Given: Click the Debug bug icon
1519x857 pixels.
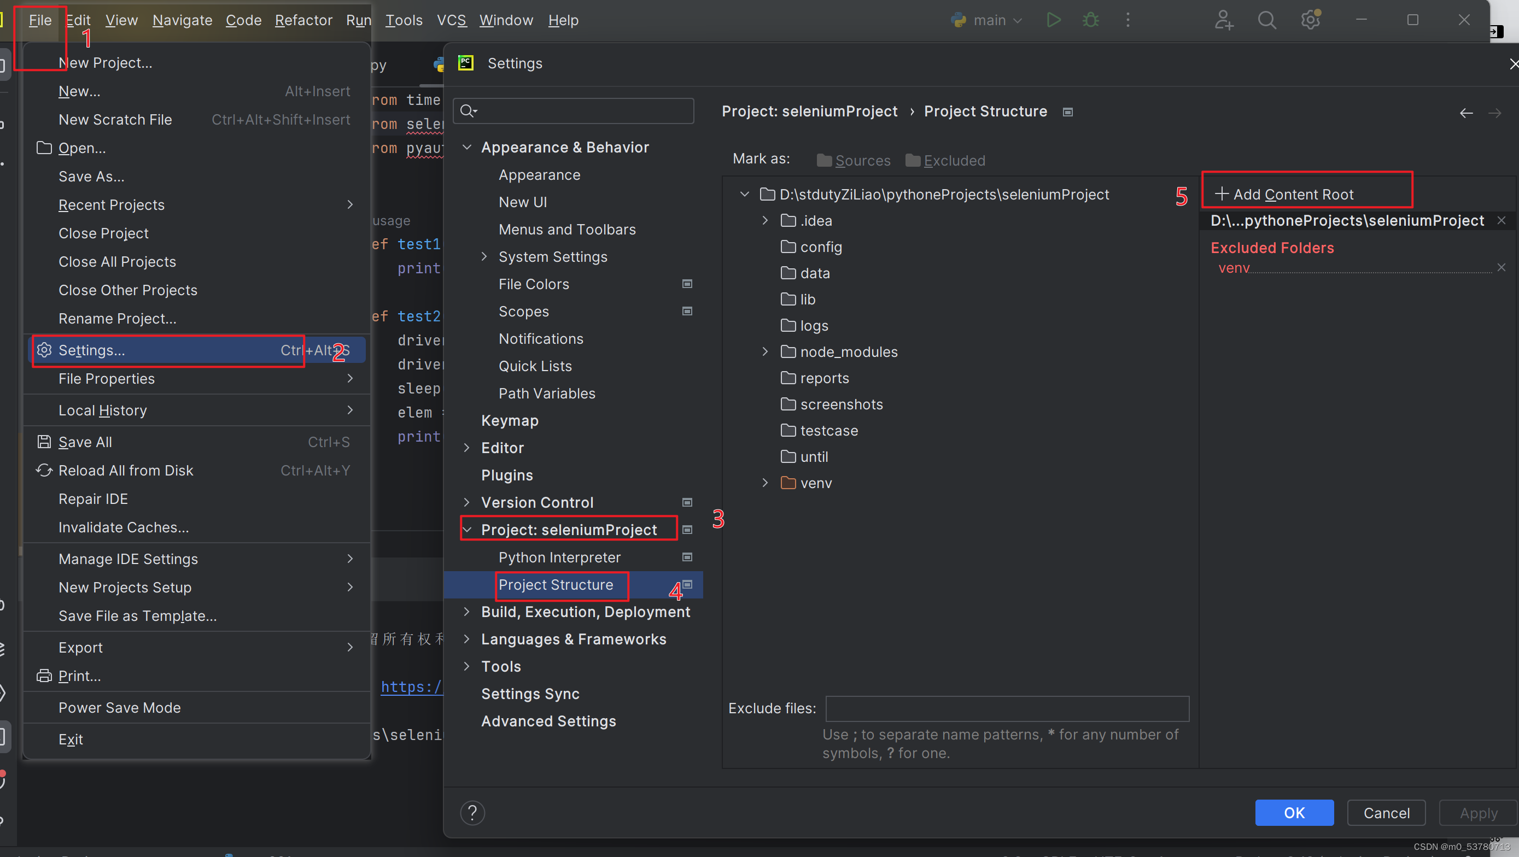Looking at the screenshot, I should 1090,20.
